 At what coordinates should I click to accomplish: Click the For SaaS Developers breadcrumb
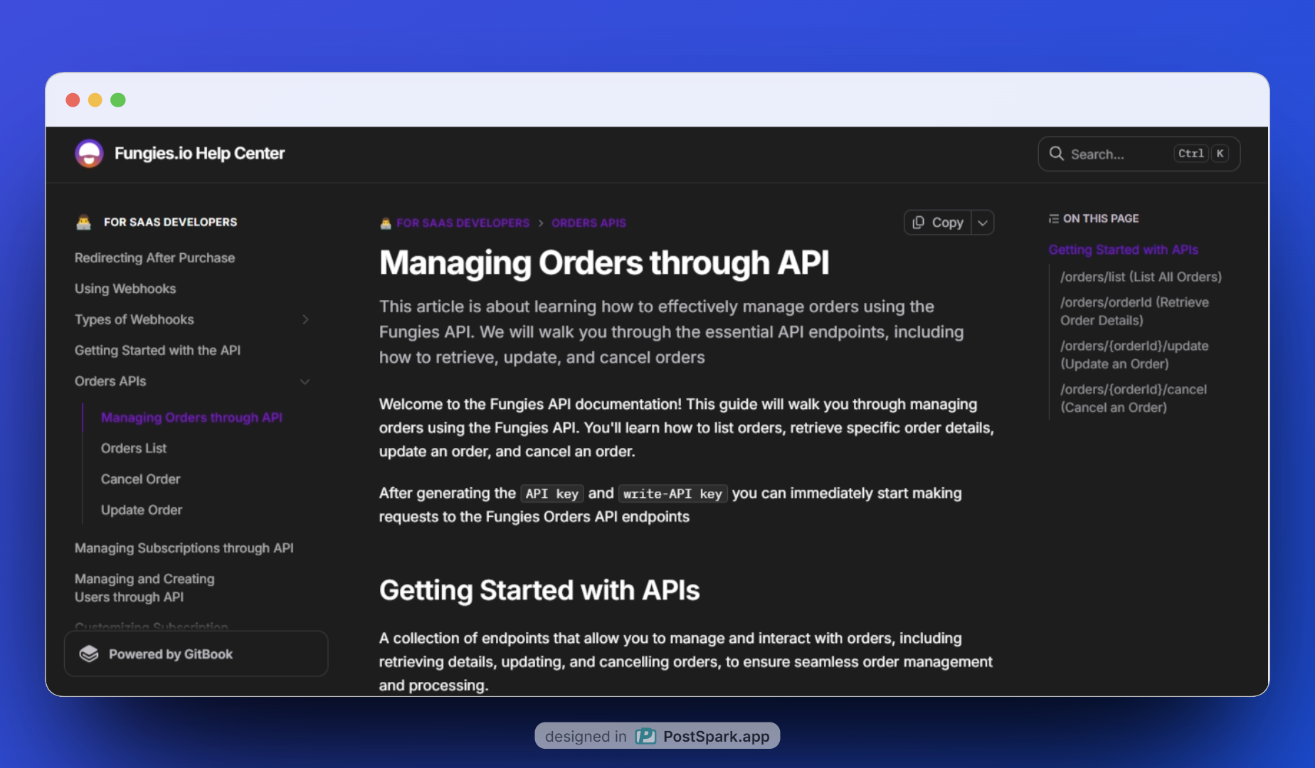click(x=463, y=223)
